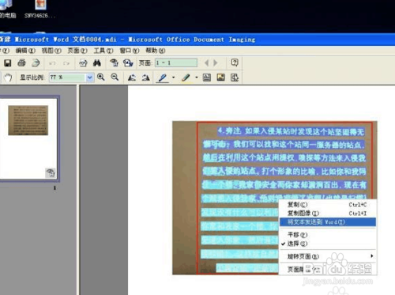
Task: Go to the previous page arrow
Action: click(207, 62)
